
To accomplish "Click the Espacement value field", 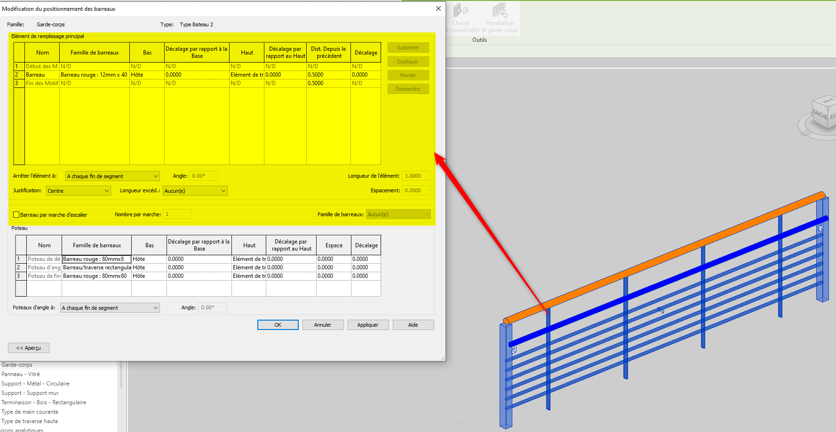I will click(416, 190).
